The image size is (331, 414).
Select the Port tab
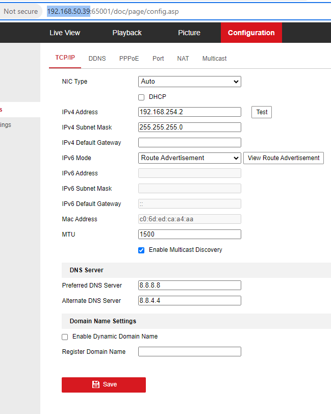point(158,59)
